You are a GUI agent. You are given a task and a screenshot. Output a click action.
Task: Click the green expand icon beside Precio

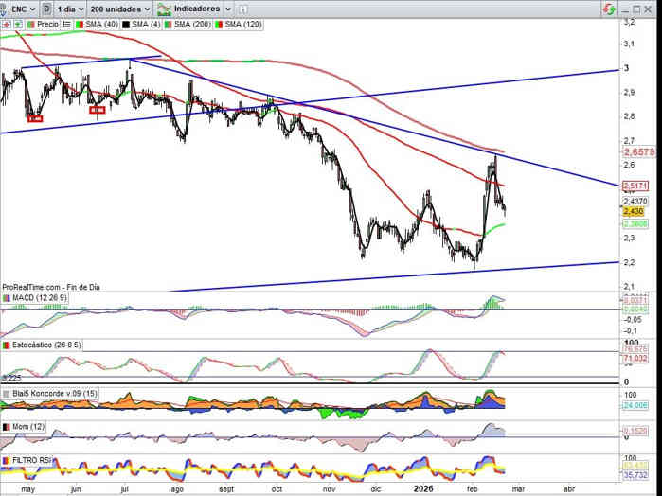pyautogui.click(x=18, y=24)
